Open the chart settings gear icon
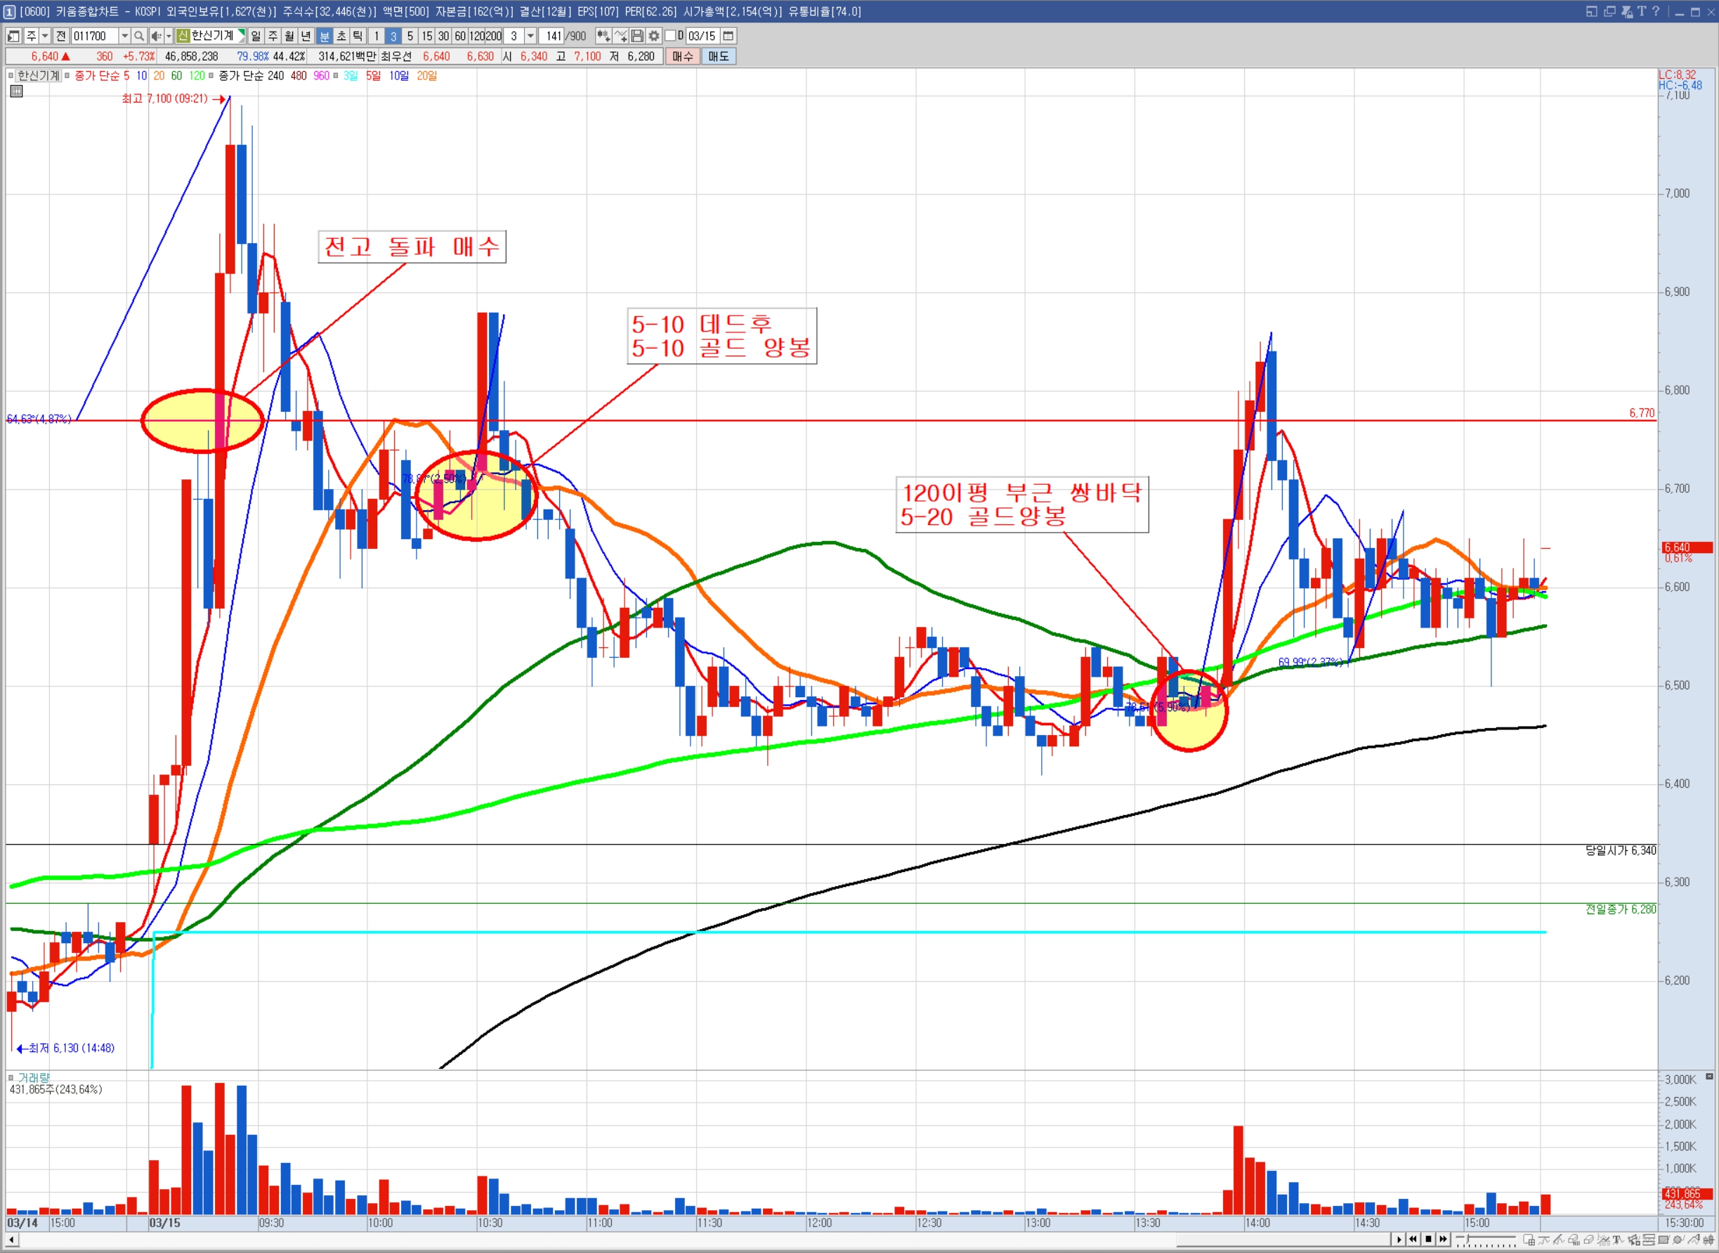This screenshot has width=1719, height=1253. tap(653, 36)
